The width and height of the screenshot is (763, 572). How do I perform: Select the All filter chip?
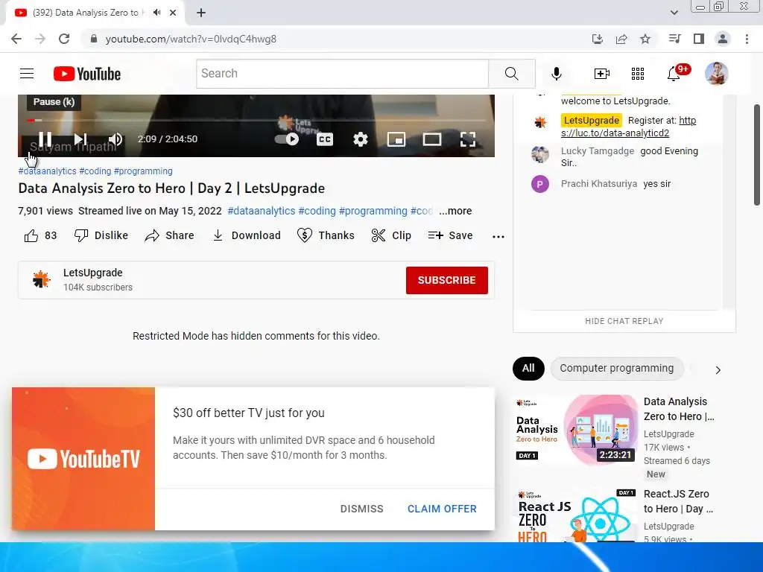528,368
